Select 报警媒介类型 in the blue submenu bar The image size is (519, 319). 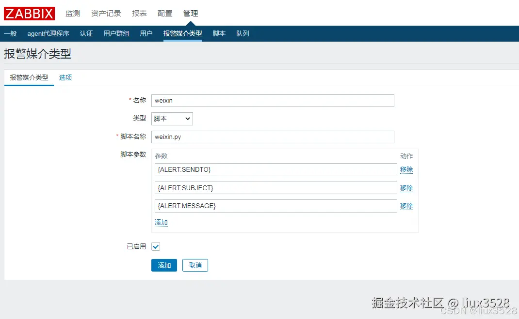tap(183, 33)
